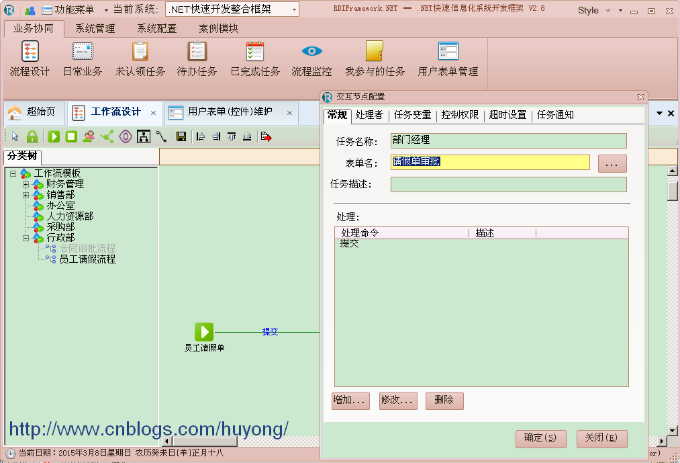Collapse the 行政部 tree node
The height and width of the screenshot is (463, 680).
(x=26, y=238)
